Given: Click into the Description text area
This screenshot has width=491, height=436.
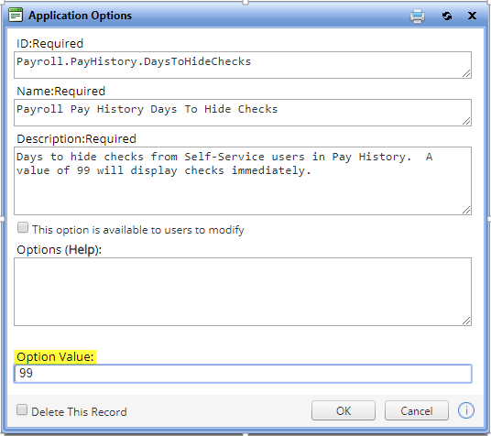Looking at the screenshot, I should [243, 181].
